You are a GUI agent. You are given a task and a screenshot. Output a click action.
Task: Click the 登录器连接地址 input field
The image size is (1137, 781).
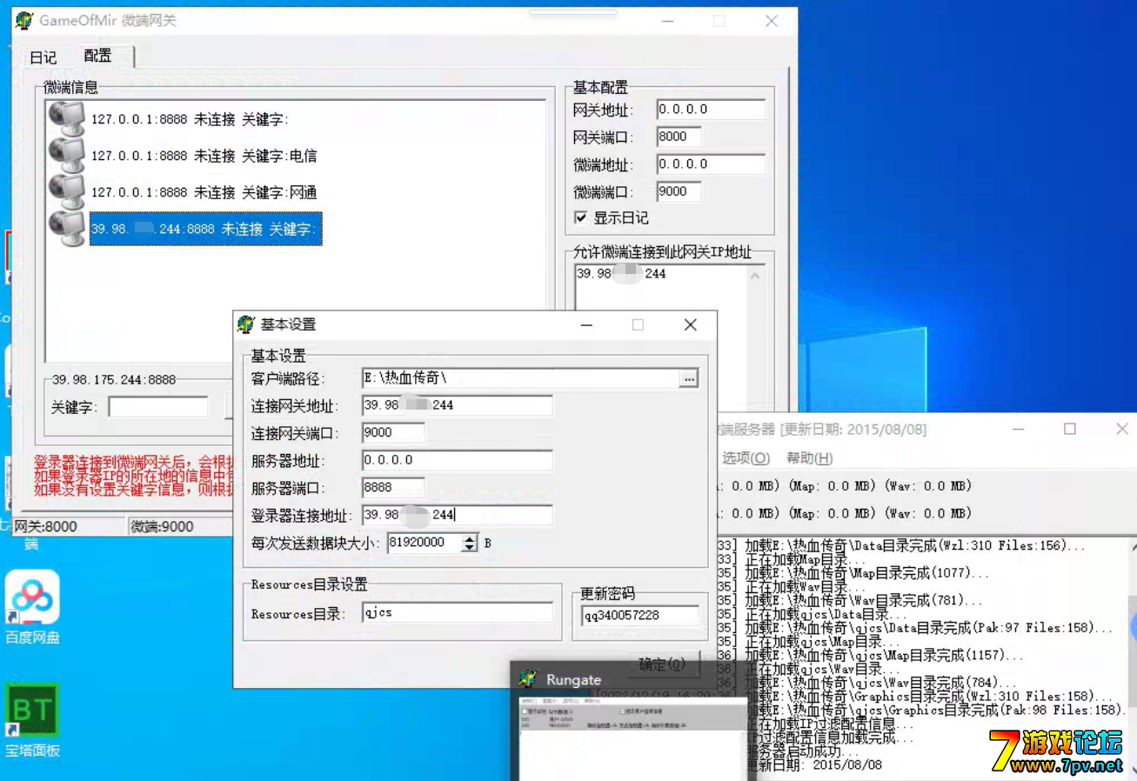(457, 515)
